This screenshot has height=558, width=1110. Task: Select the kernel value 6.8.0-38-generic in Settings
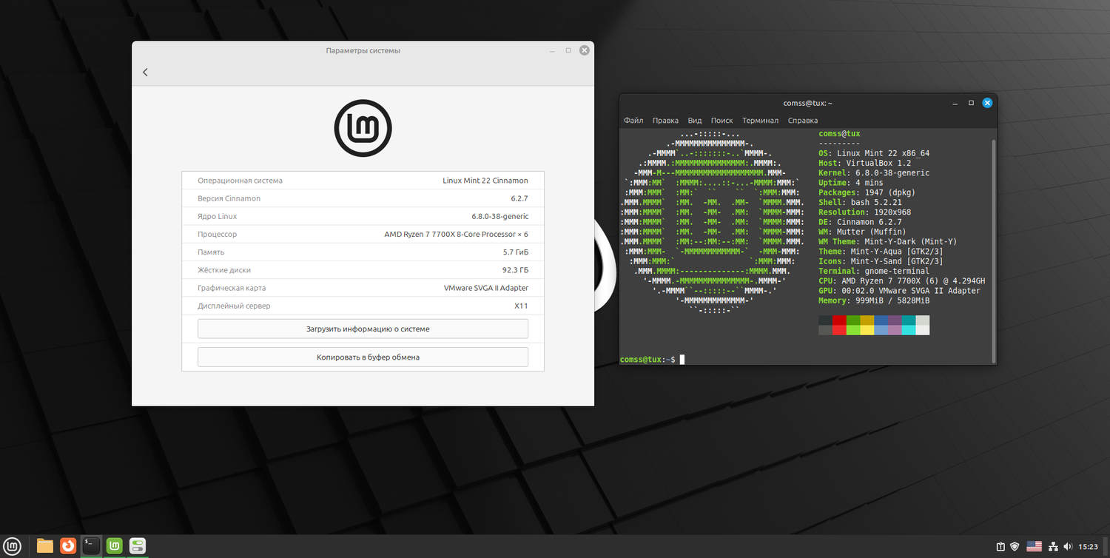(x=500, y=216)
